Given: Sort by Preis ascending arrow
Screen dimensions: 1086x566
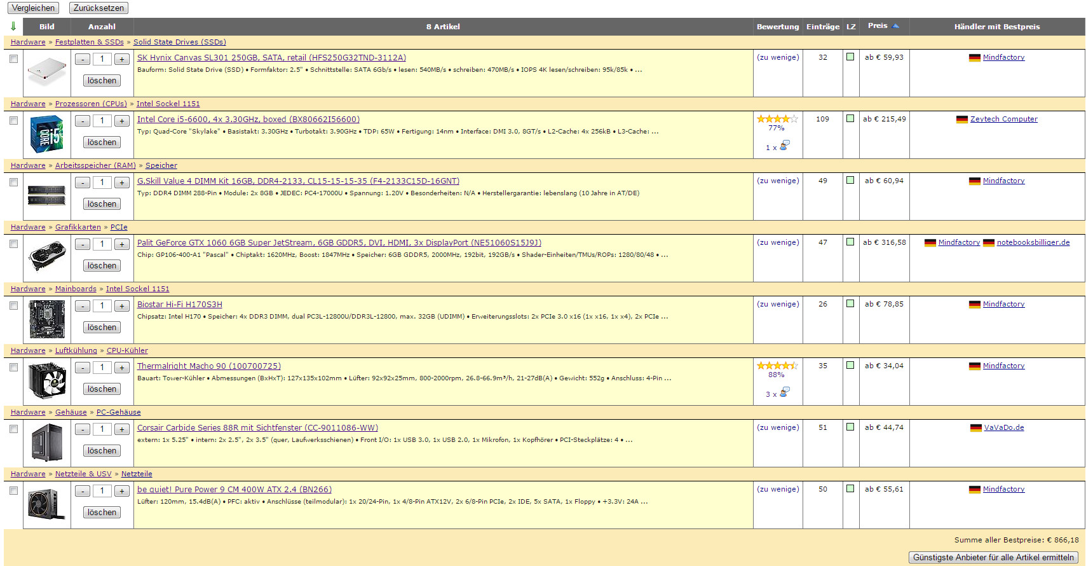Looking at the screenshot, I should [896, 26].
